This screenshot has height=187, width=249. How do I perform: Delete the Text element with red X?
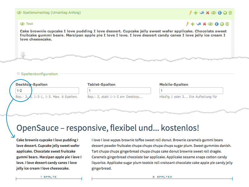tap(204, 24)
